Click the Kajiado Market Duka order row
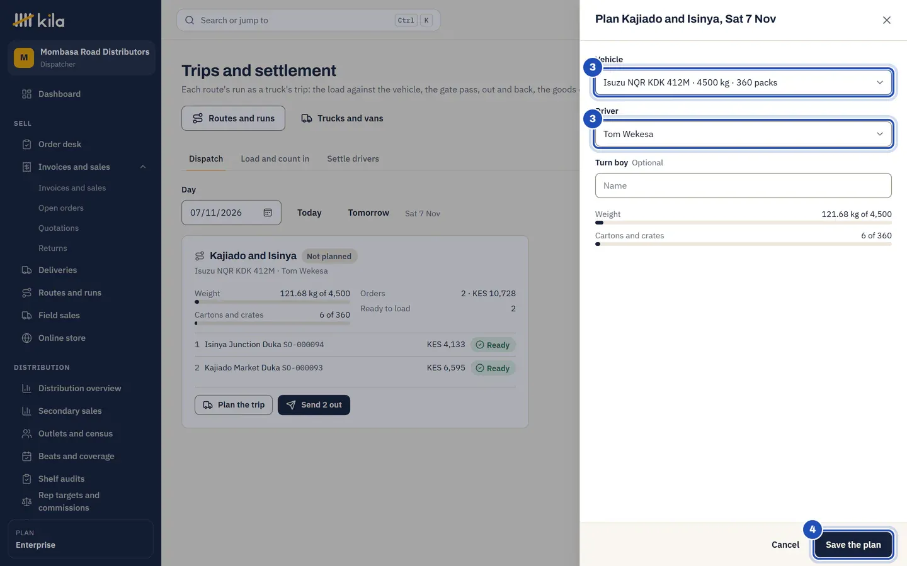Screen dimensions: 907x566 (355, 368)
